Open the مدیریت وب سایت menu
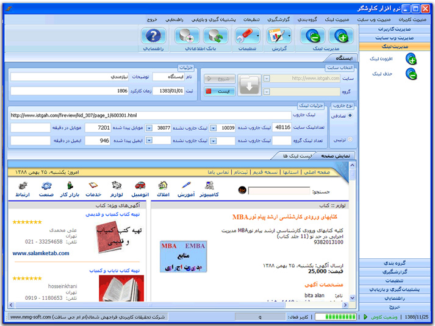Image resolution: width=435 pixels, height=326 pixels. [x=374, y=19]
